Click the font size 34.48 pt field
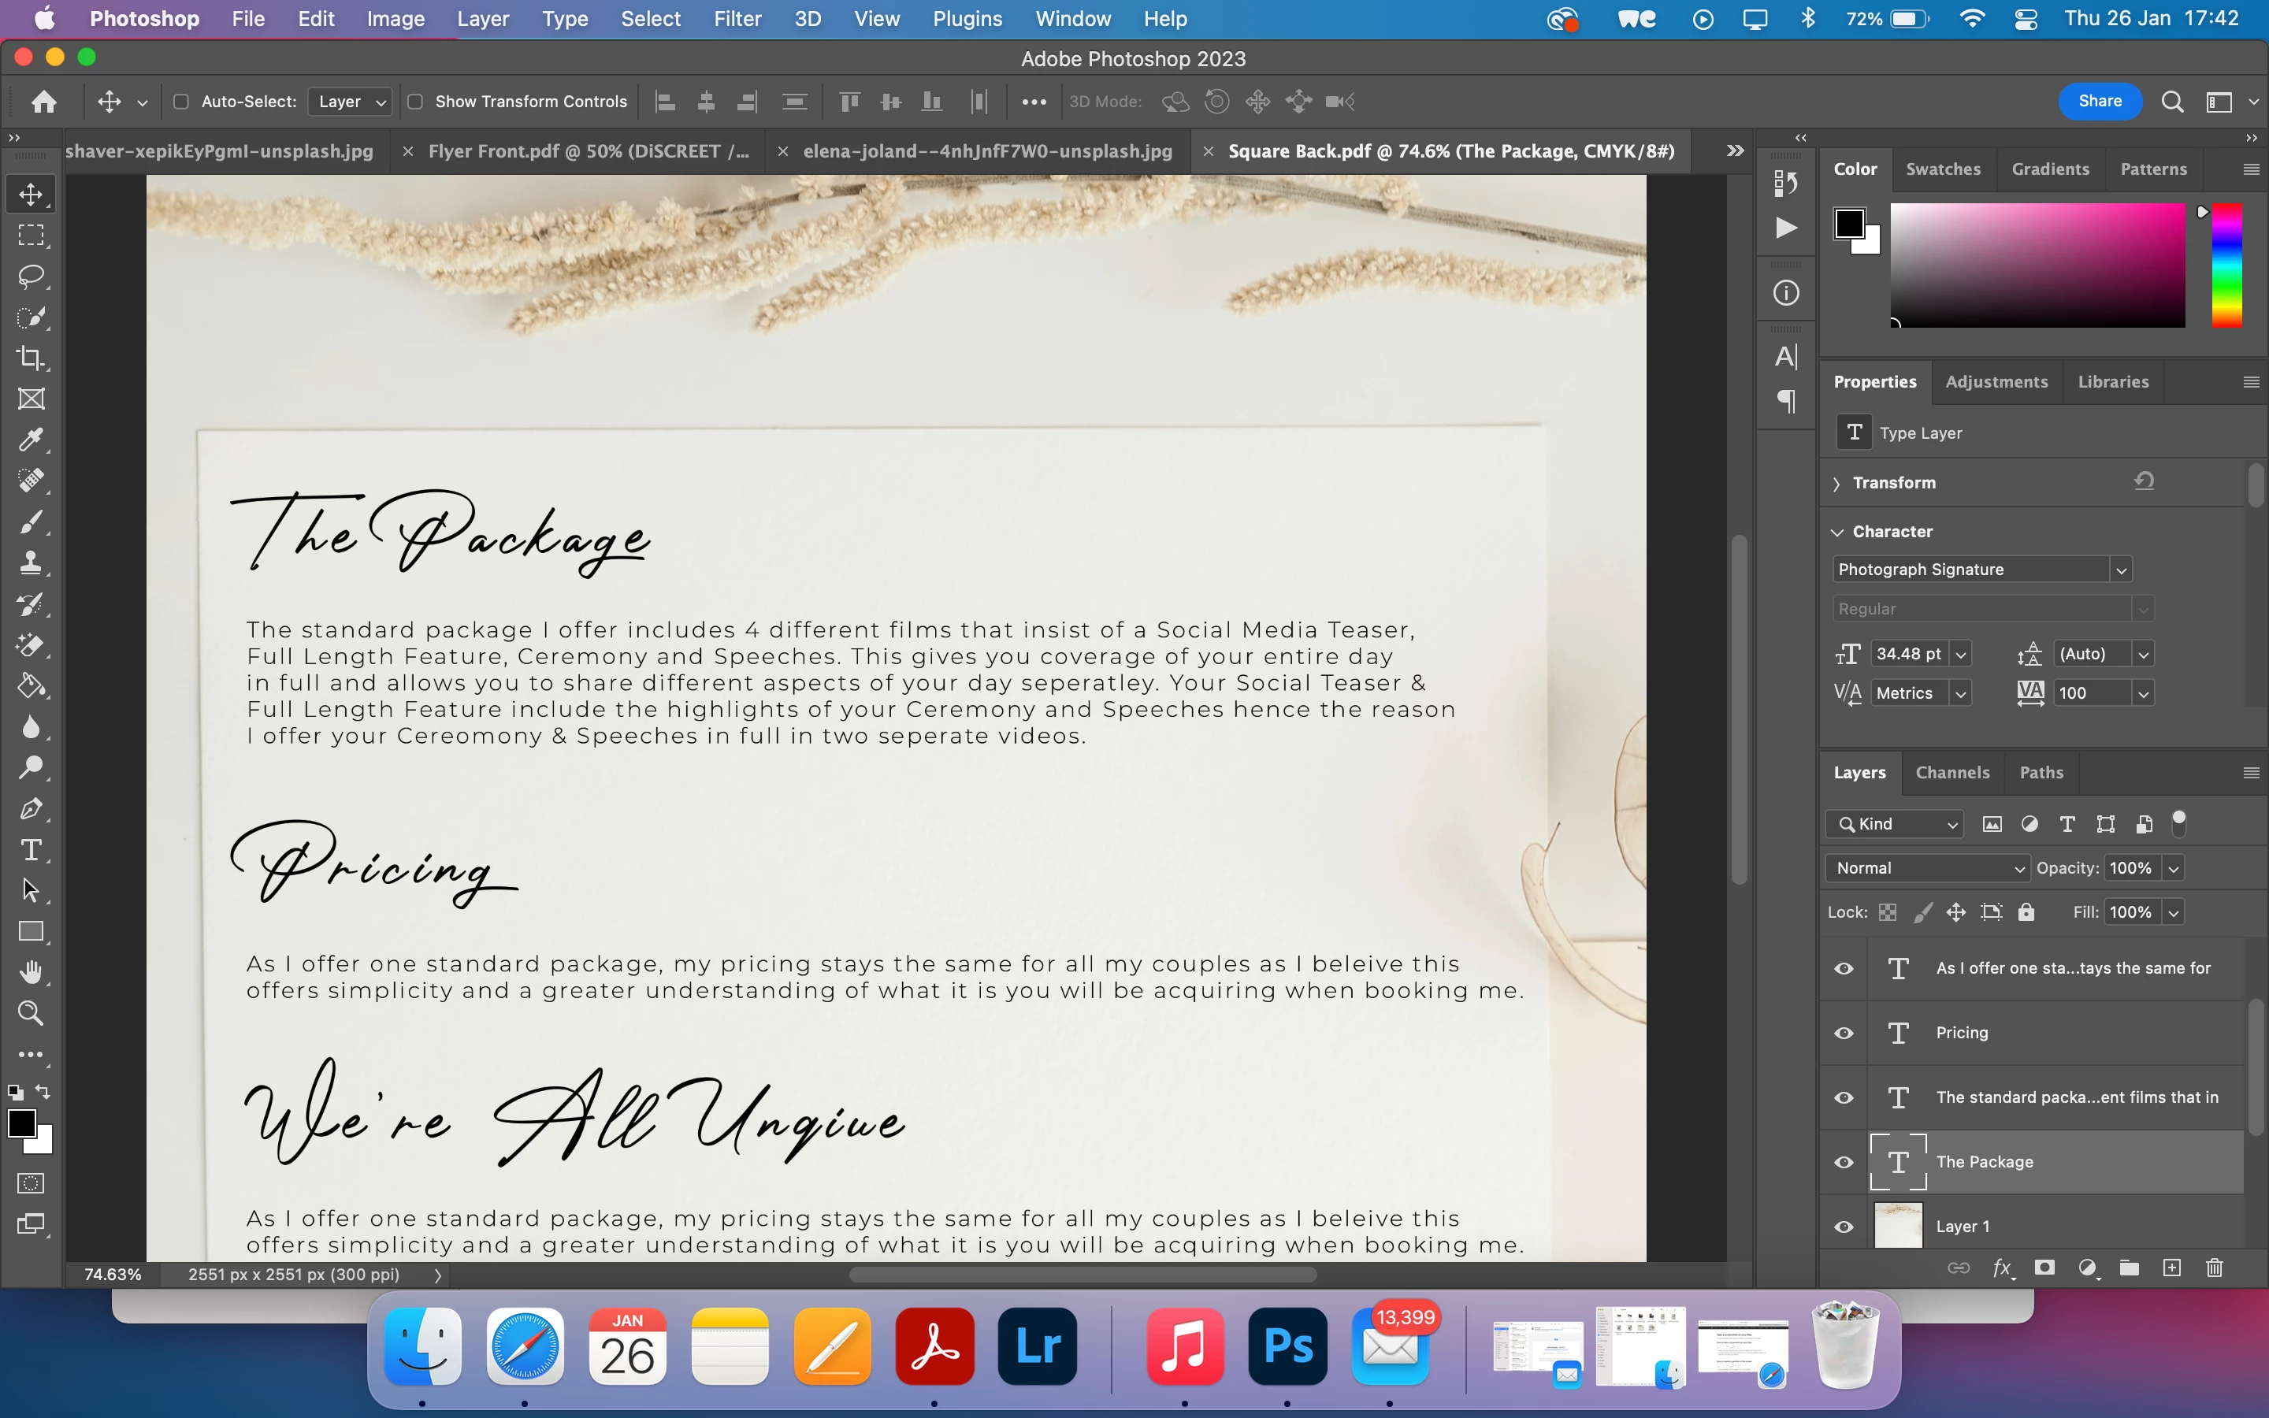The height and width of the screenshot is (1418, 2269). (x=1908, y=654)
